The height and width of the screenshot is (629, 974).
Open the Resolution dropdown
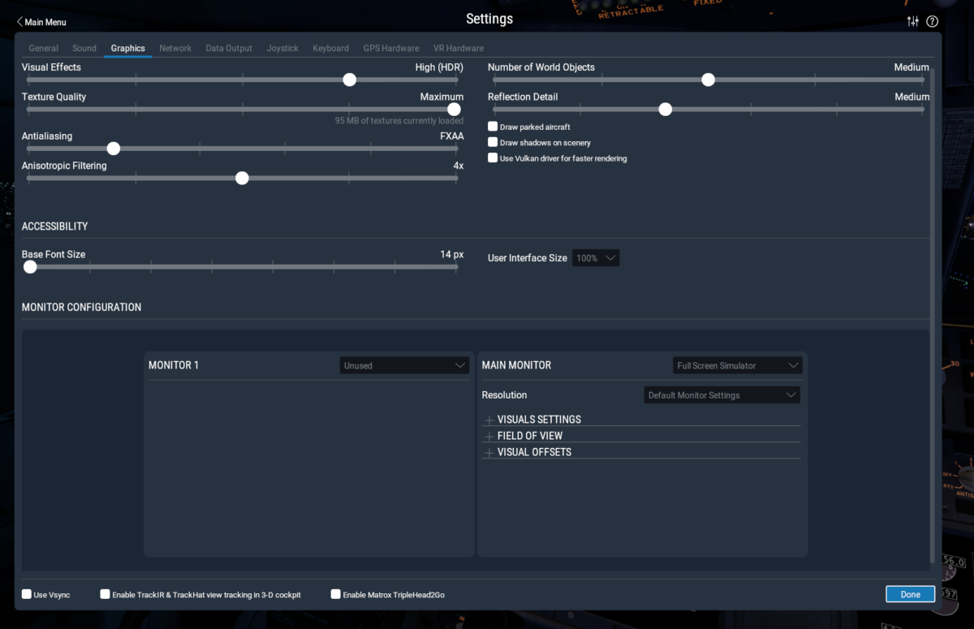click(721, 394)
